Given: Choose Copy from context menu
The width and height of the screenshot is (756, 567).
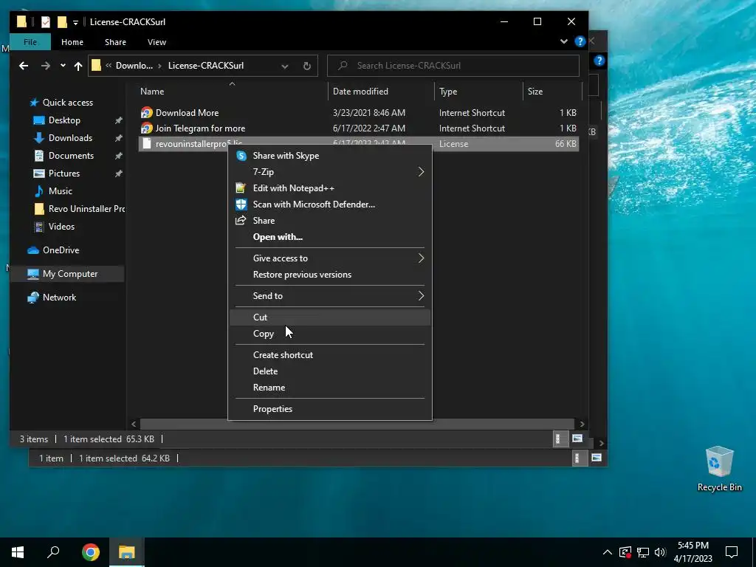Looking at the screenshot, I should (x=330, y=334).
